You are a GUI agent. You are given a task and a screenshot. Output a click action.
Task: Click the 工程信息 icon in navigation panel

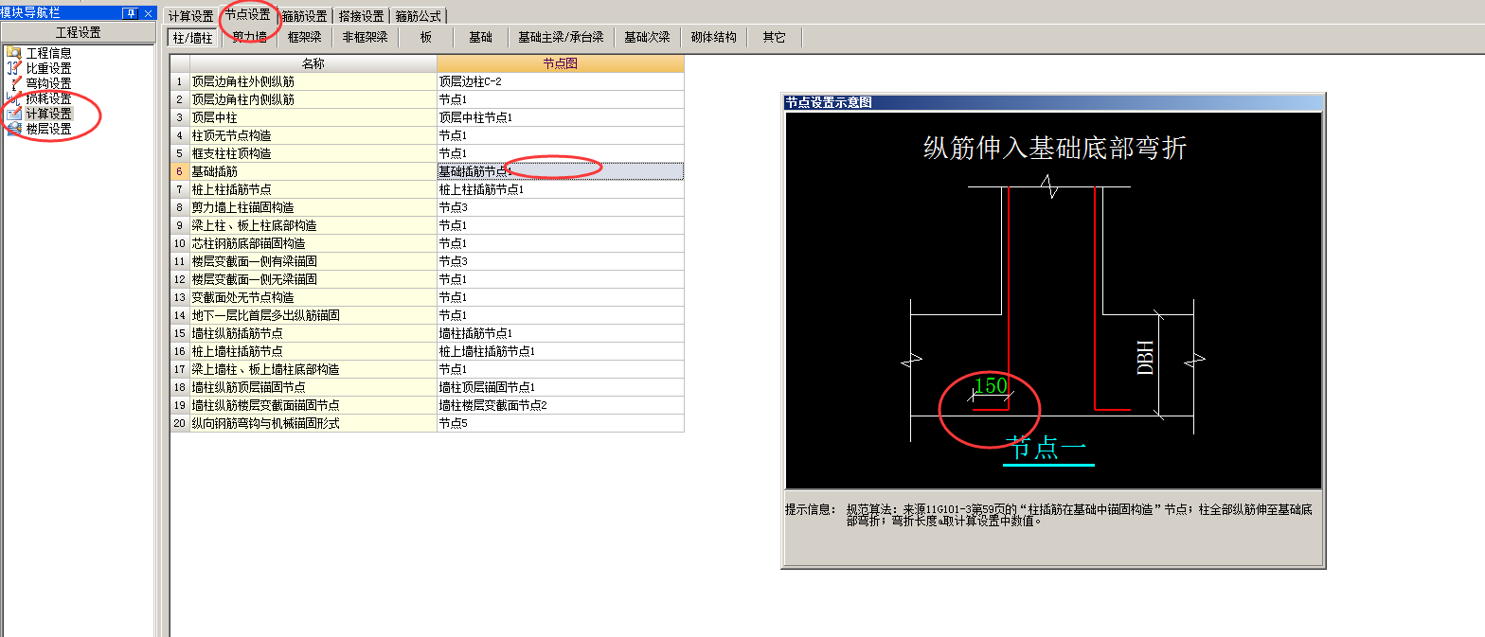coord(13,53)
